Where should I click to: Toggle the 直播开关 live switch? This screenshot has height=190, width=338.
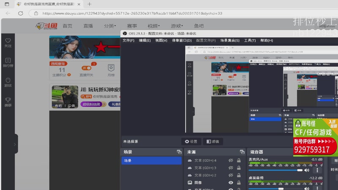pos(86,68)
